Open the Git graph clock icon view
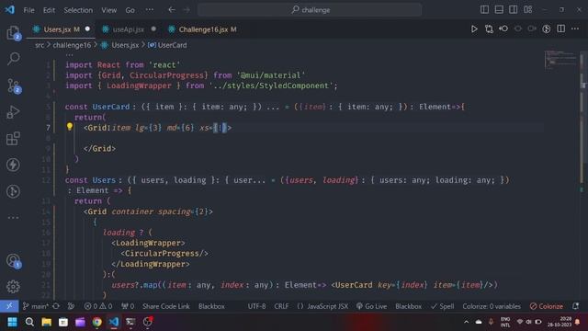 point(13,191)
